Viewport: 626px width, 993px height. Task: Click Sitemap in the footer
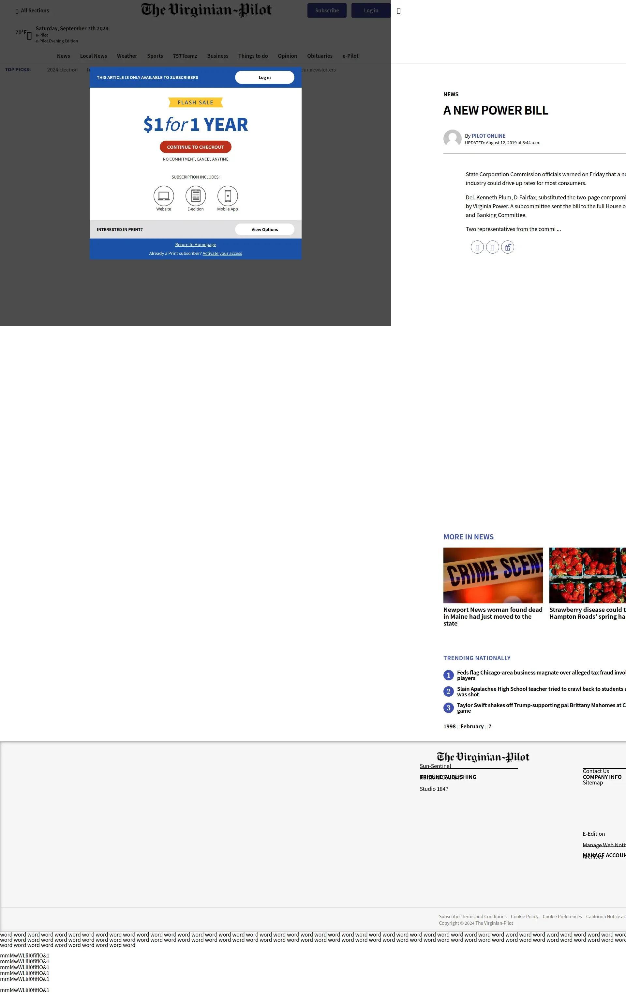593,783
